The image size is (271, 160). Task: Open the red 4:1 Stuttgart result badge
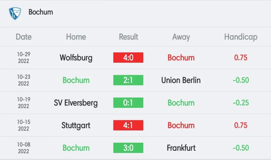tap(128, 125)
